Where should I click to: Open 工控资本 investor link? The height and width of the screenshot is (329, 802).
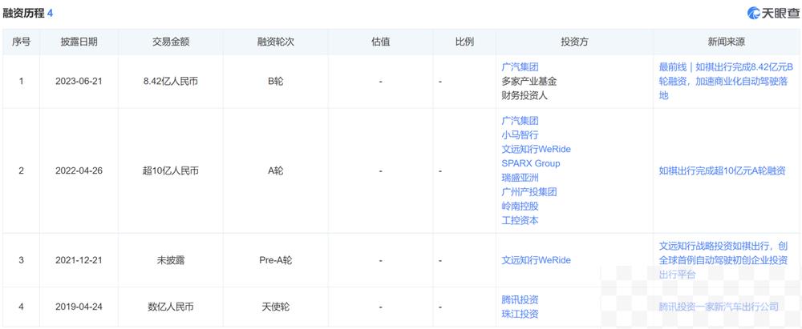520,221
